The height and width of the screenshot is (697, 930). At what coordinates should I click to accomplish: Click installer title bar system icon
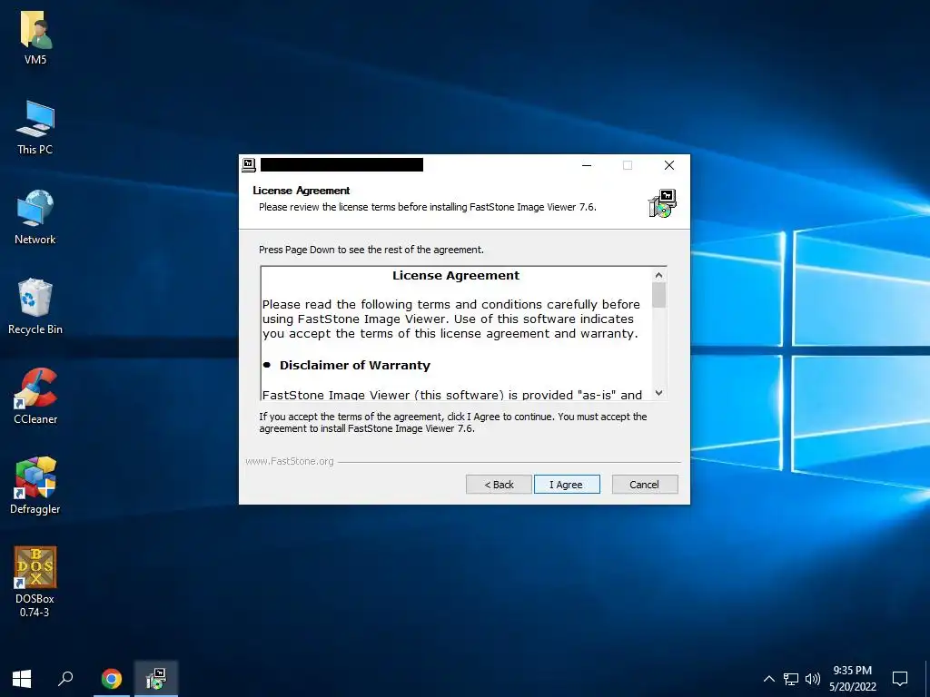point(249,165)
